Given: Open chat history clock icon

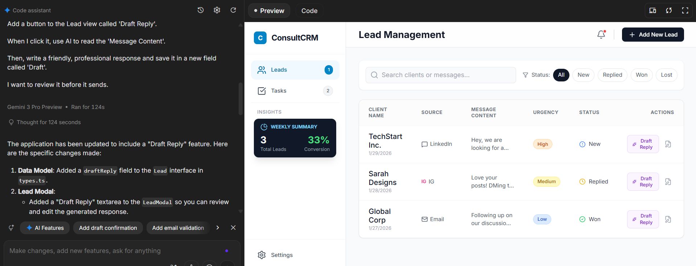Looking at the screenshot, I should click(x=201, y=10).
